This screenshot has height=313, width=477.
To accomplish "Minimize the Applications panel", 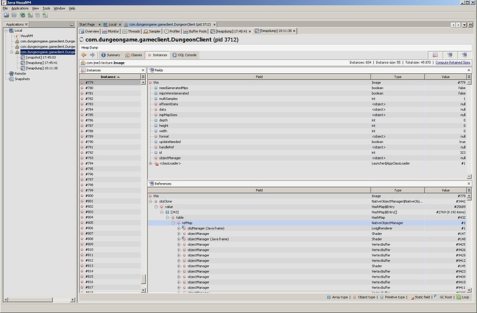I will [72, 24].
